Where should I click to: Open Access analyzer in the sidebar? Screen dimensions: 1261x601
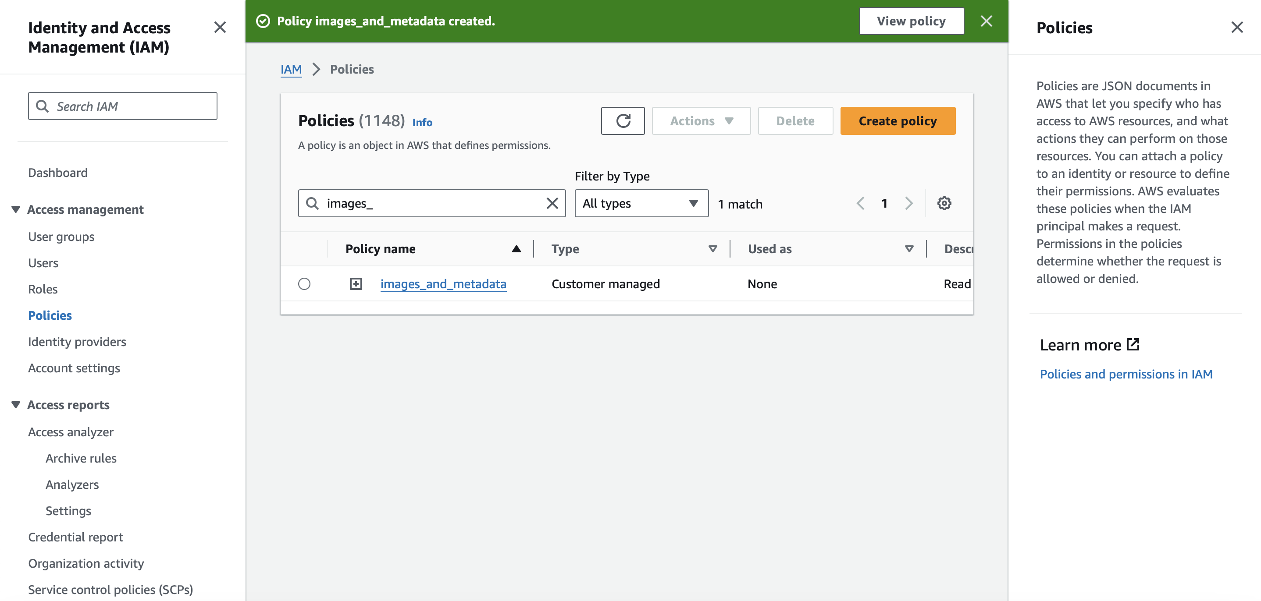(71, 432)
